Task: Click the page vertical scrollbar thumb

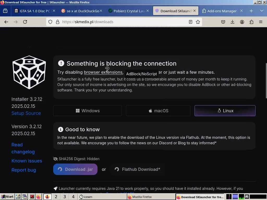Action: click(x=266, y=81)
